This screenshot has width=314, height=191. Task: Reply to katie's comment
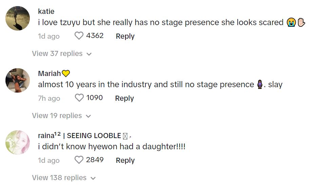point(125,36)
